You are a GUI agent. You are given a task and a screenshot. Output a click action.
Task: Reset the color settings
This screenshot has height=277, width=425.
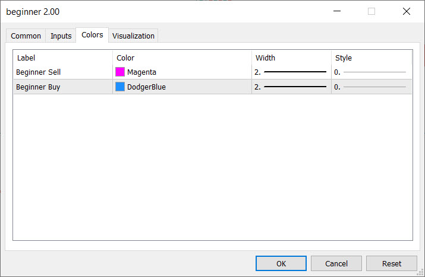point(392,263)
